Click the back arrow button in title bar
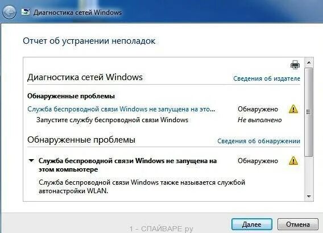 [9, 12]
